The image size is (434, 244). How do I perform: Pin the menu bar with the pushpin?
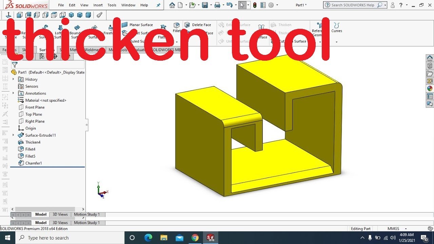pos(158,5)
